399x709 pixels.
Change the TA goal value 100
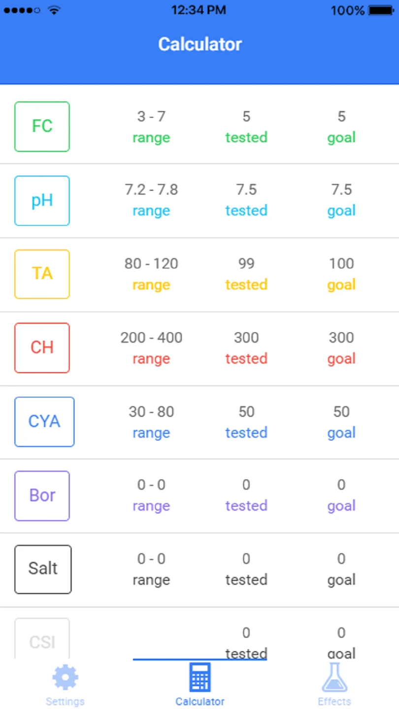pos(341,264)
